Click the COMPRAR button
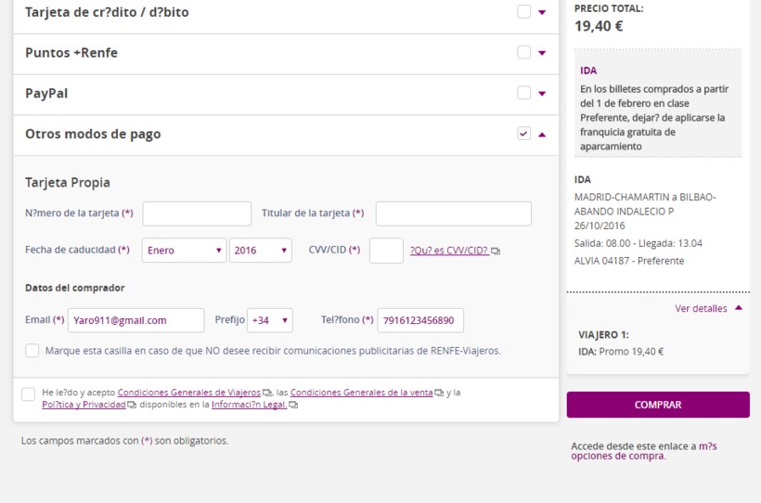 click(658, 405)
